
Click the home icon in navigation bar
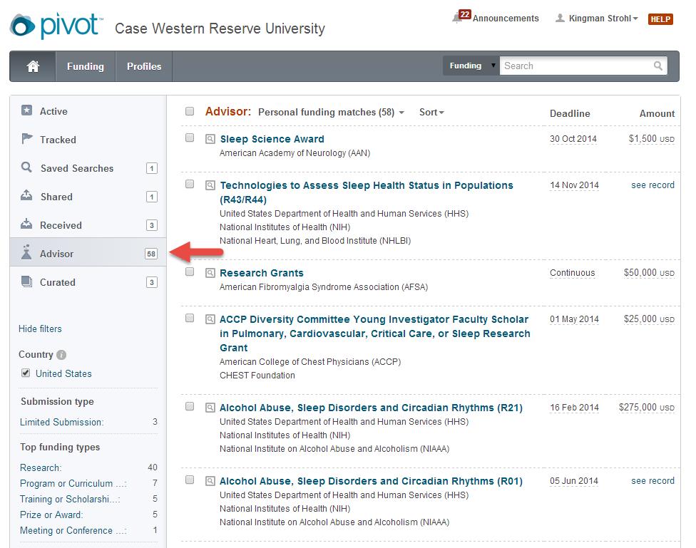pos(33,66)
